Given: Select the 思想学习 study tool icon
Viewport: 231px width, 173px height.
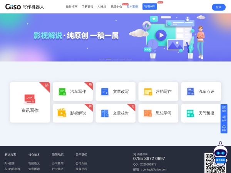Looking at the screenshot, I should coord(148,113).
